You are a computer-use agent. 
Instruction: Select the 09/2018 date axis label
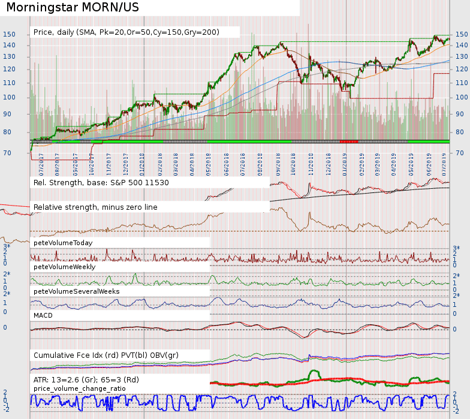278,164
